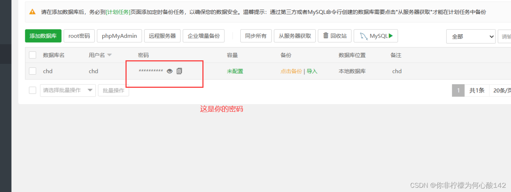This screenshot has height=192, width=511.
Task: Select all databases via header checkbox
Action: [33, 55]
